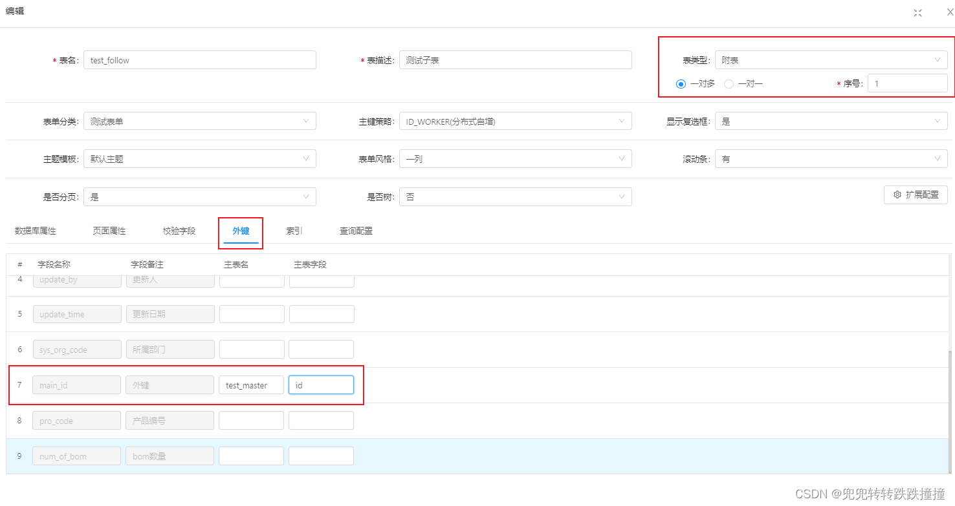
Task: Open the 显示复选框 dropdown
Action: 831,121
